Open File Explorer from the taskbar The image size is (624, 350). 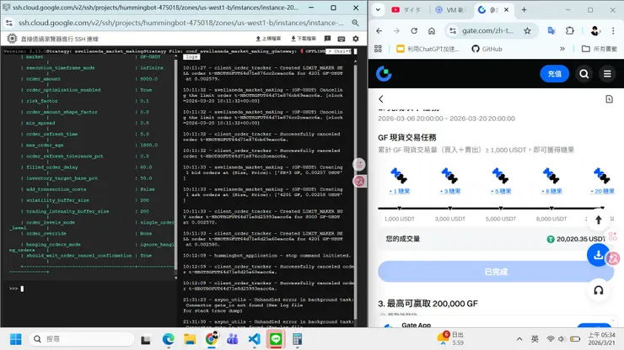pos(190,339)
